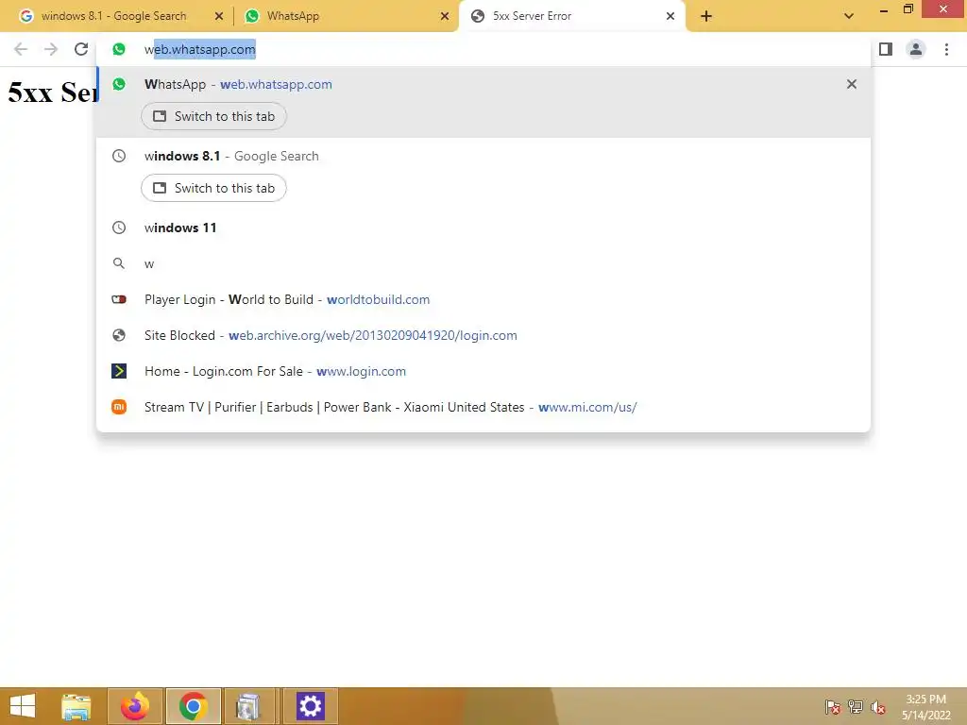
Task: Open Player Login World to Build suggestion
Action: (483, 299)
